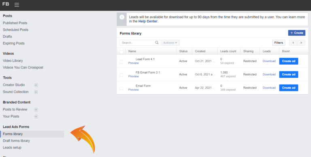Click the Created column header
The image size is (311, 157).
tap(200, 51)
